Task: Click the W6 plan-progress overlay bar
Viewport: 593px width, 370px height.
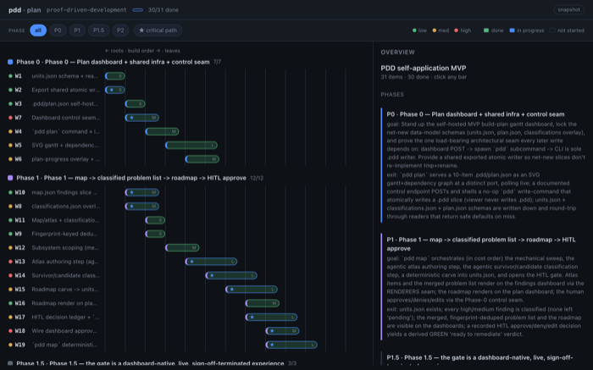Action: (202, 159)
